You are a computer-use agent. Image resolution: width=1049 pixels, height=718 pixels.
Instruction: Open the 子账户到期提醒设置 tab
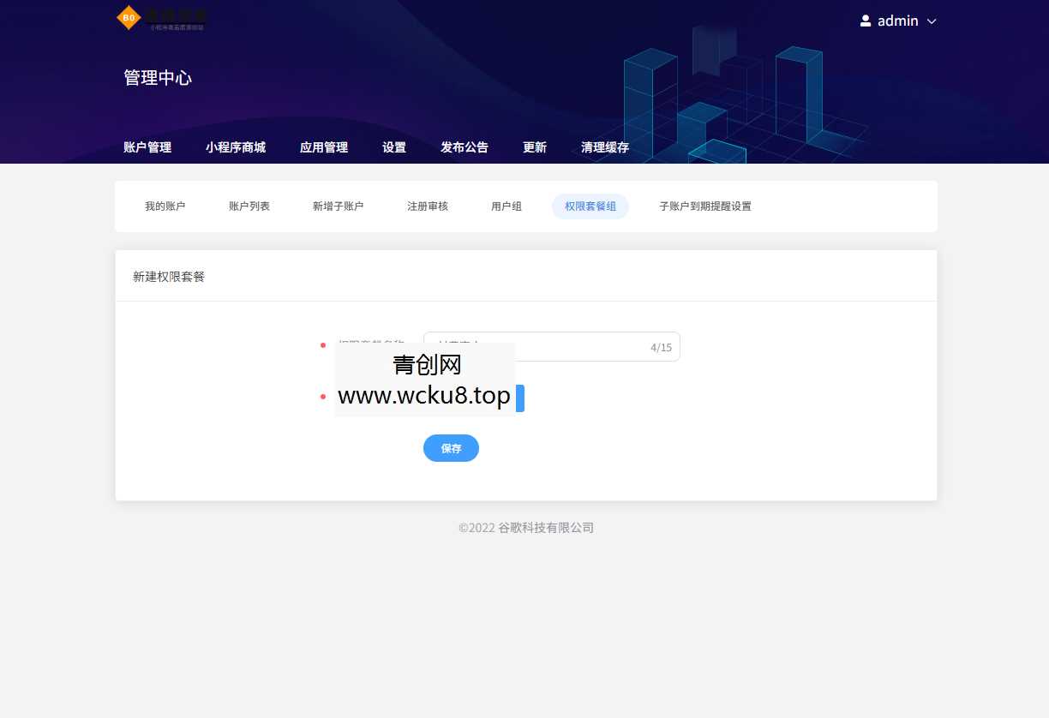coord(704,206)
